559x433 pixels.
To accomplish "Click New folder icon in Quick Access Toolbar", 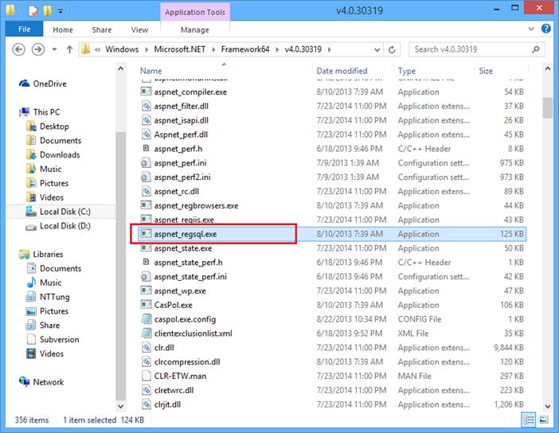I will pos(48,11).
